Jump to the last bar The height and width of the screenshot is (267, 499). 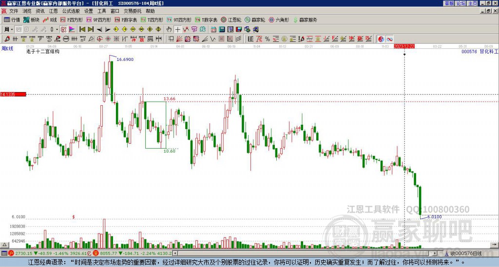pyautogui.click(x=91, y=30)
